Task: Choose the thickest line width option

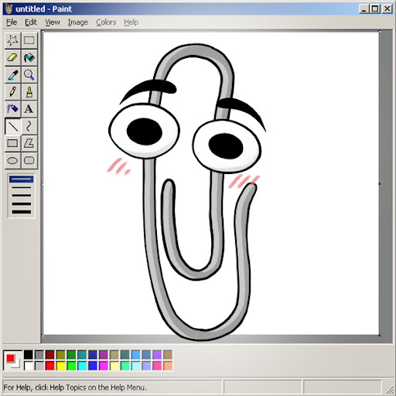Action: pyautogui.click(x=22, y=212)
